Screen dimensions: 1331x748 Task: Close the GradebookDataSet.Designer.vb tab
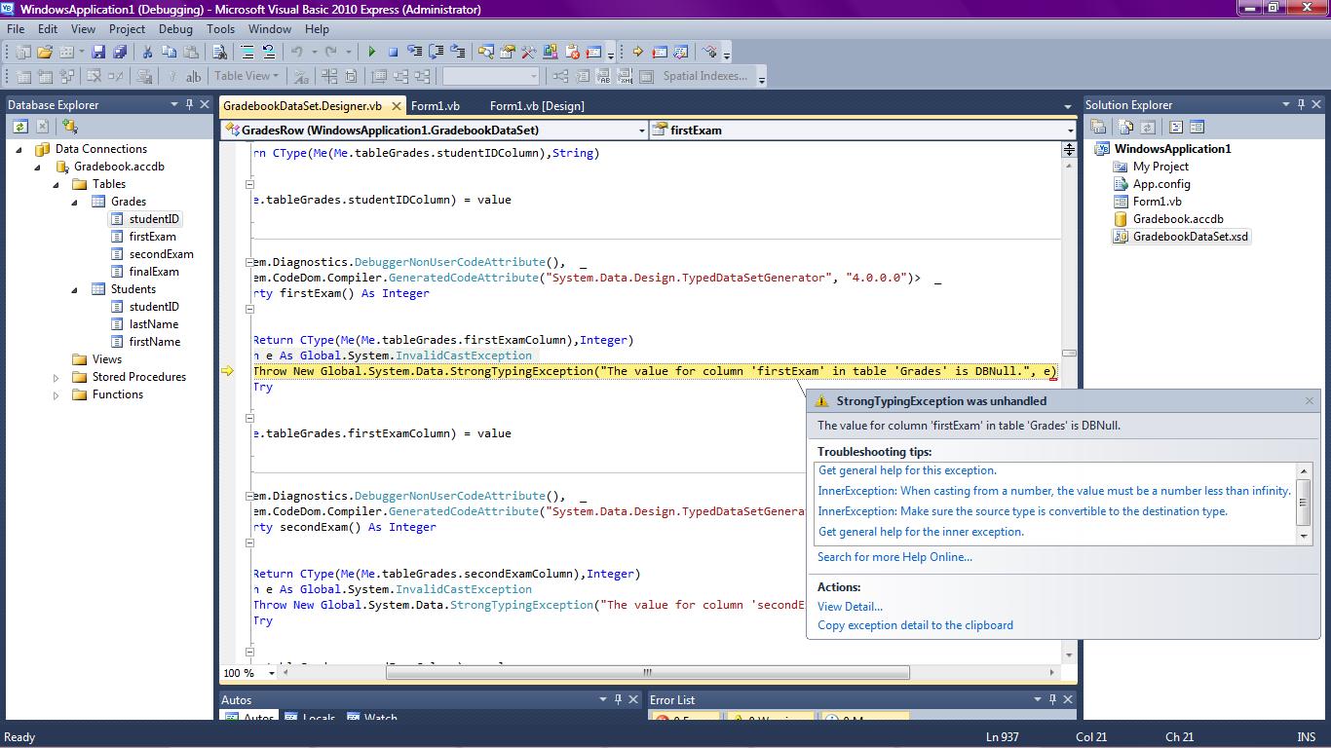tap(397, 106)
